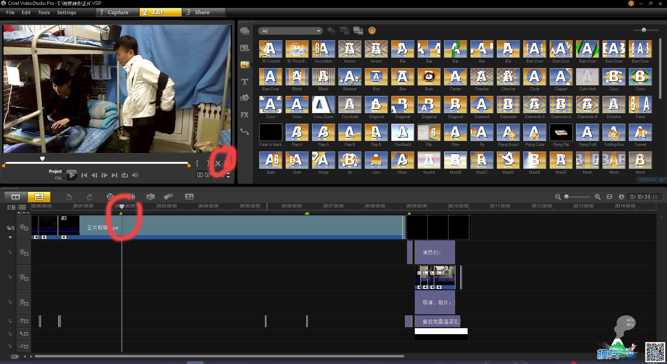Step to Previous frame

point(94,175)
